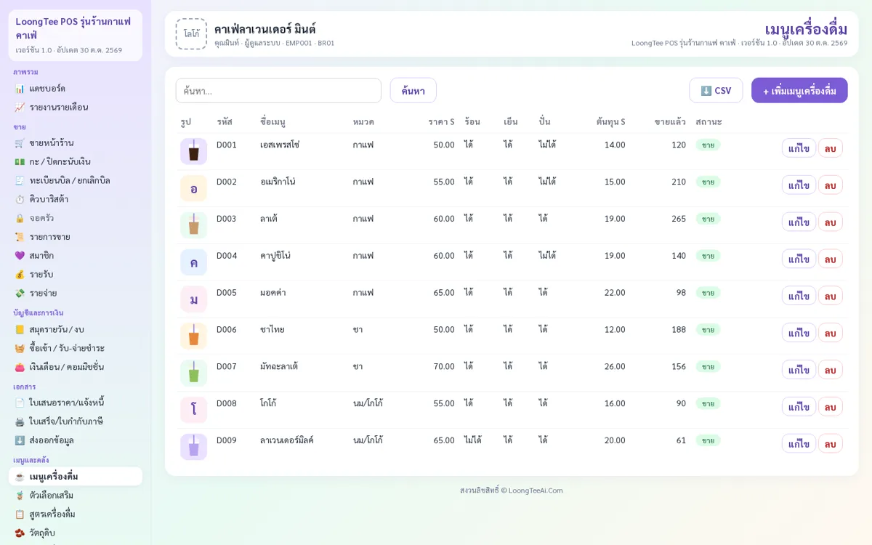The image size is (872, 545).
Task: Click แก้ไข for the D008 โกโก้ row
Action: [799, 407]
